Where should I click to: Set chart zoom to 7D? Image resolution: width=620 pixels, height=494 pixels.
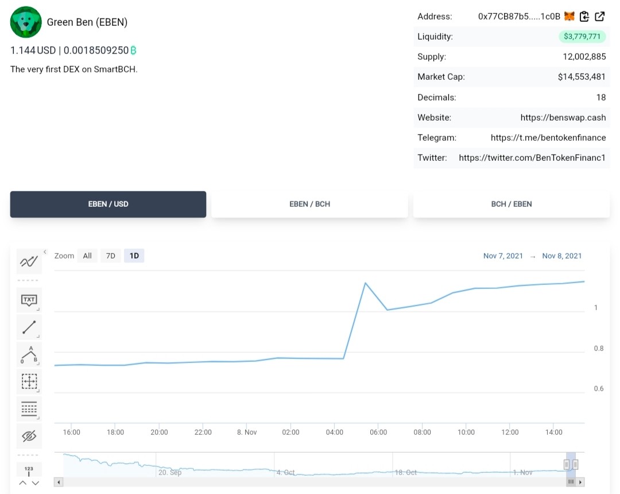[x=111, y=256]
